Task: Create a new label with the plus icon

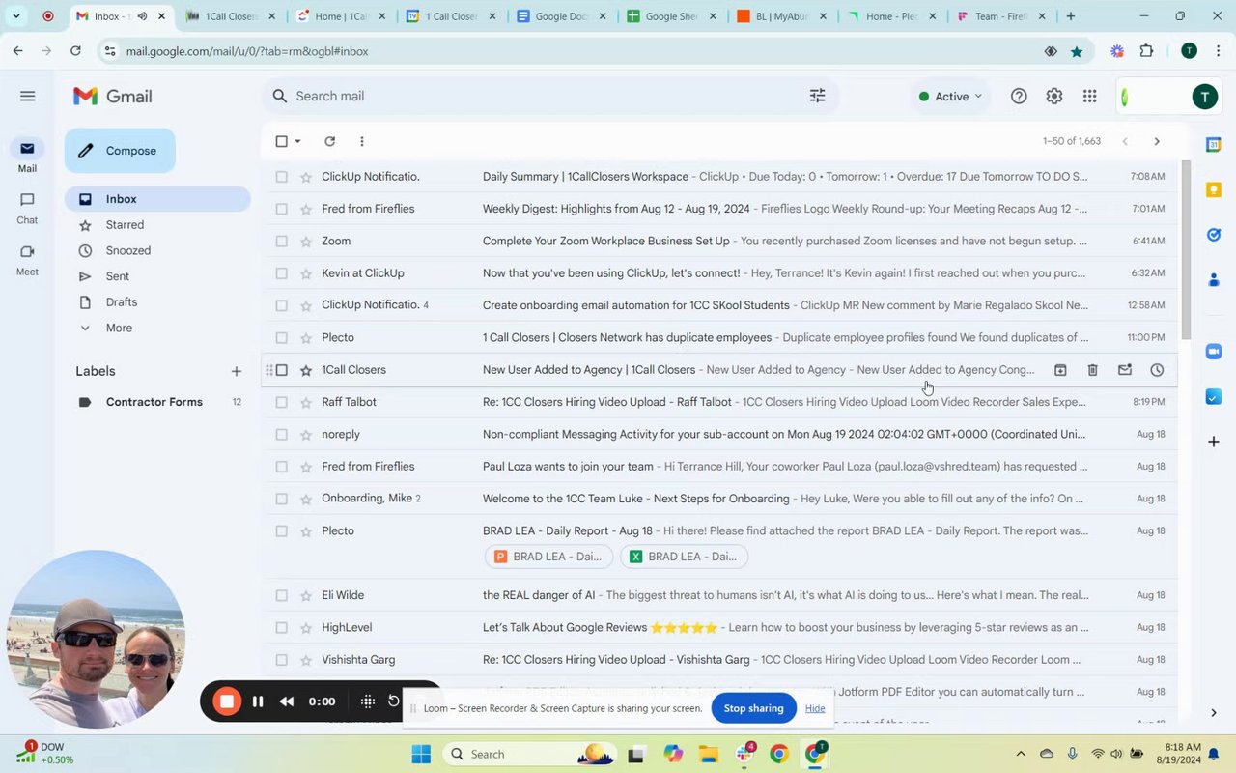Action: (x=237, y=371)
